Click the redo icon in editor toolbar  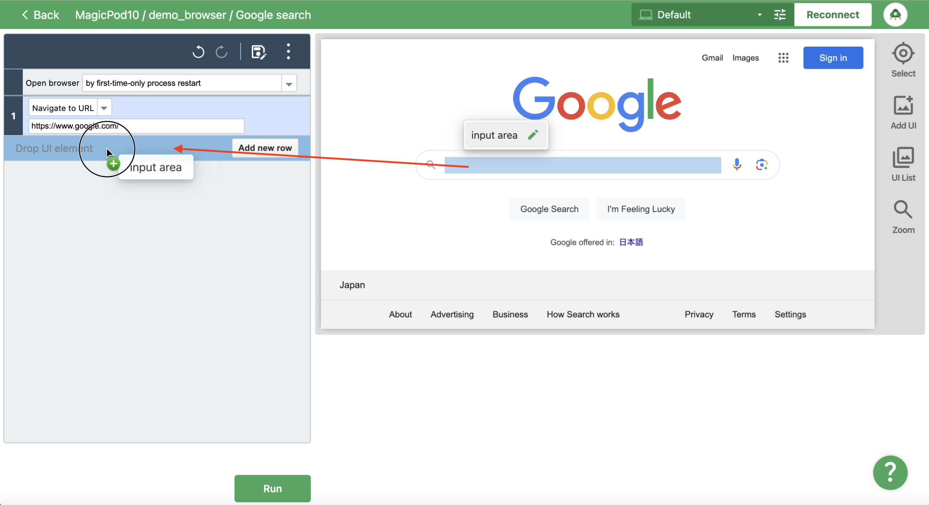coord(221,52)
